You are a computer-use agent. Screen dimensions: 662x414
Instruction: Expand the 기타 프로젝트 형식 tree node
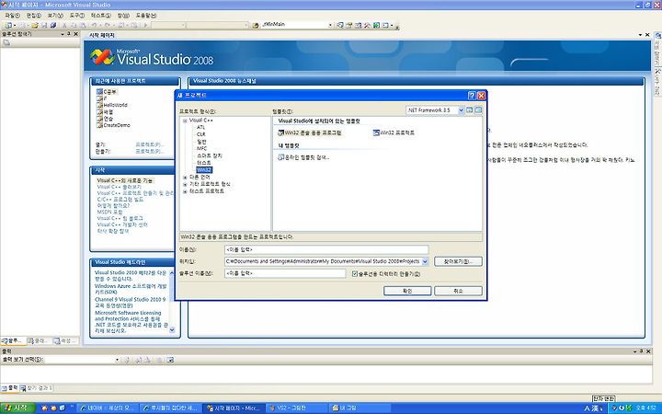tap(185, 184)
